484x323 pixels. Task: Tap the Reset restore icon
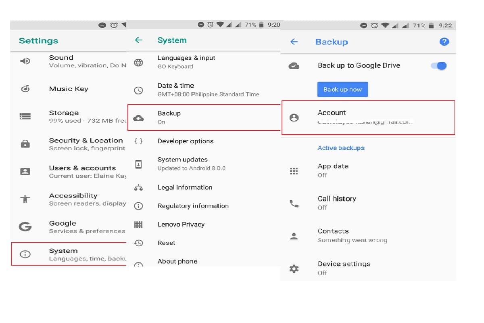coord(138,243)
